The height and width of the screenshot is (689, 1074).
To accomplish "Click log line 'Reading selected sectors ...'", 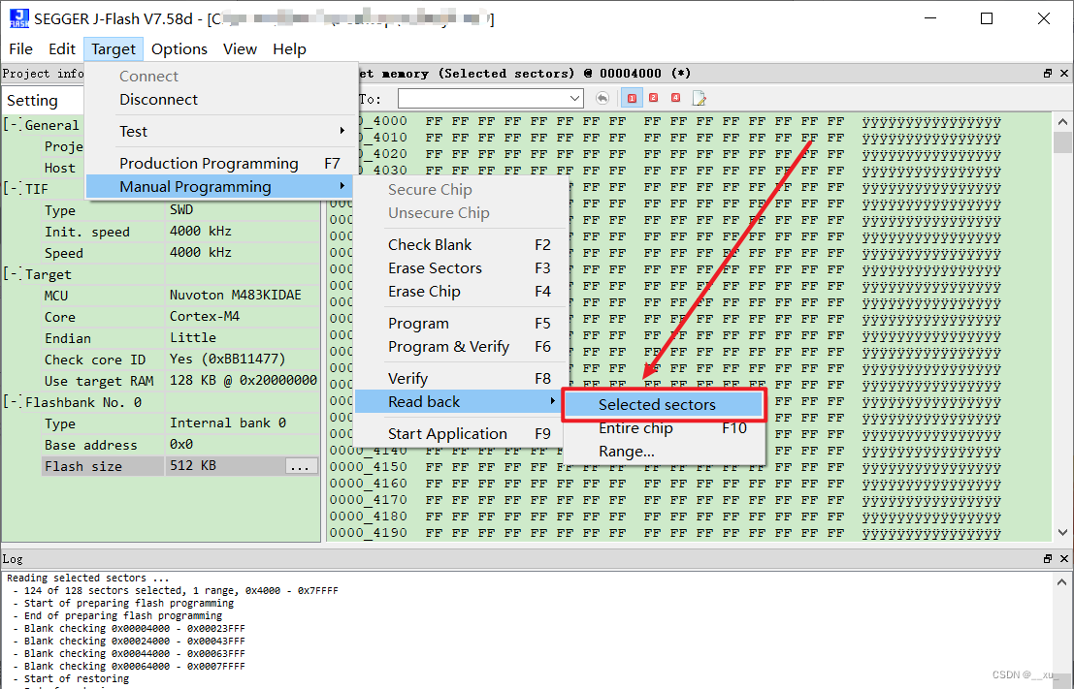I will 87,579.
